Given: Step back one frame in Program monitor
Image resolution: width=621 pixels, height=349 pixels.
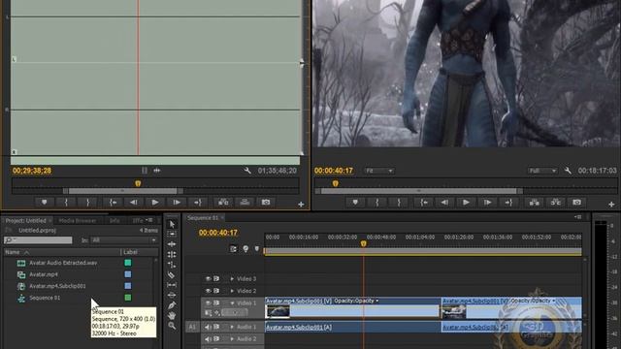Looking at the screenshot, I should [x=444, y=203].
